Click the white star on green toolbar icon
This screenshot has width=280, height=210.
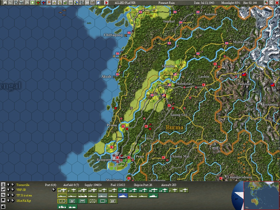pos(33,3)
